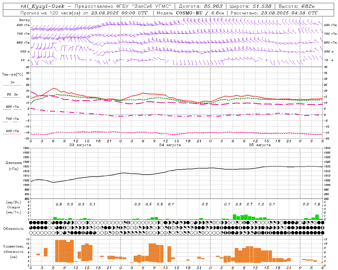Click the '24 августа' date label
338x270 pixels.
[x=170, y=145]
